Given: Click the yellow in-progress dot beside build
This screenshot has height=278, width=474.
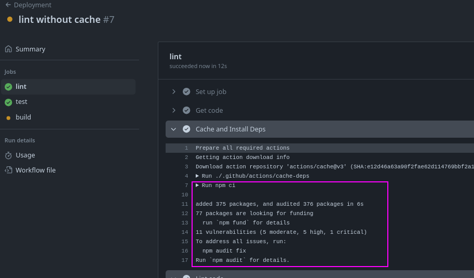Looking at the screenshot, I should (x=8, y=118).
